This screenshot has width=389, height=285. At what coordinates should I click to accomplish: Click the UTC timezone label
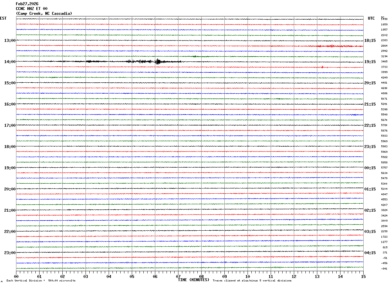(x=371, y=18)
